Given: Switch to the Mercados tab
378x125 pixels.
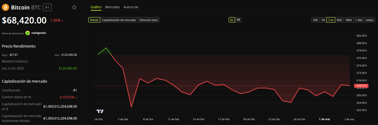Looking at the screenshot, I should click(112, 7).
